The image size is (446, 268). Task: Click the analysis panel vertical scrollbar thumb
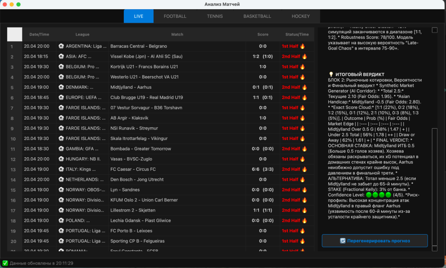tap(434, 186)
